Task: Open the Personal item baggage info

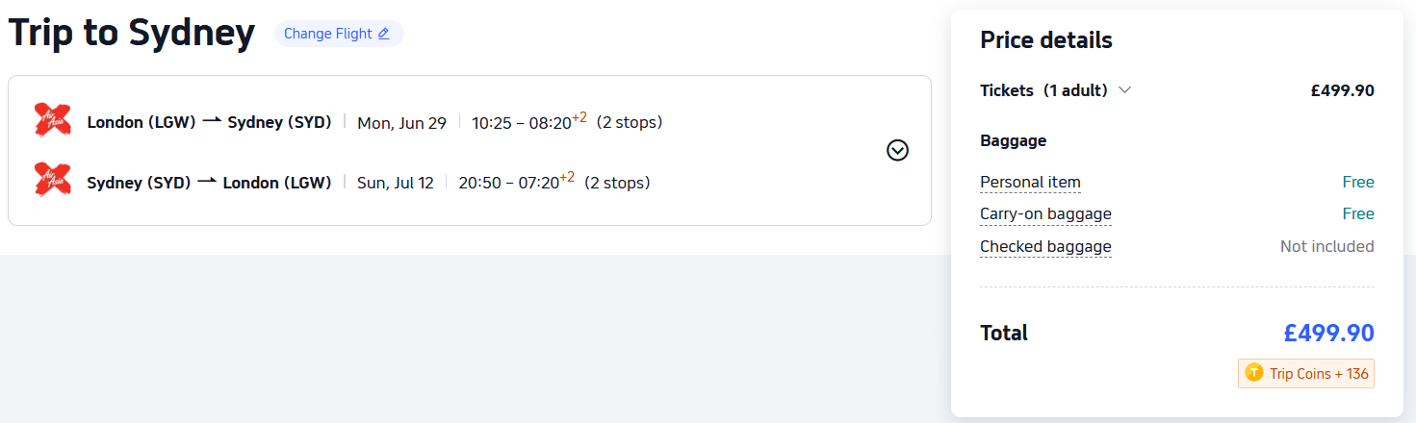Action: point(1030,182)
